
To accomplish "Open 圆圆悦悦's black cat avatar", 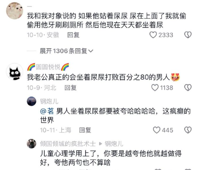I will [x=15, y=72].
